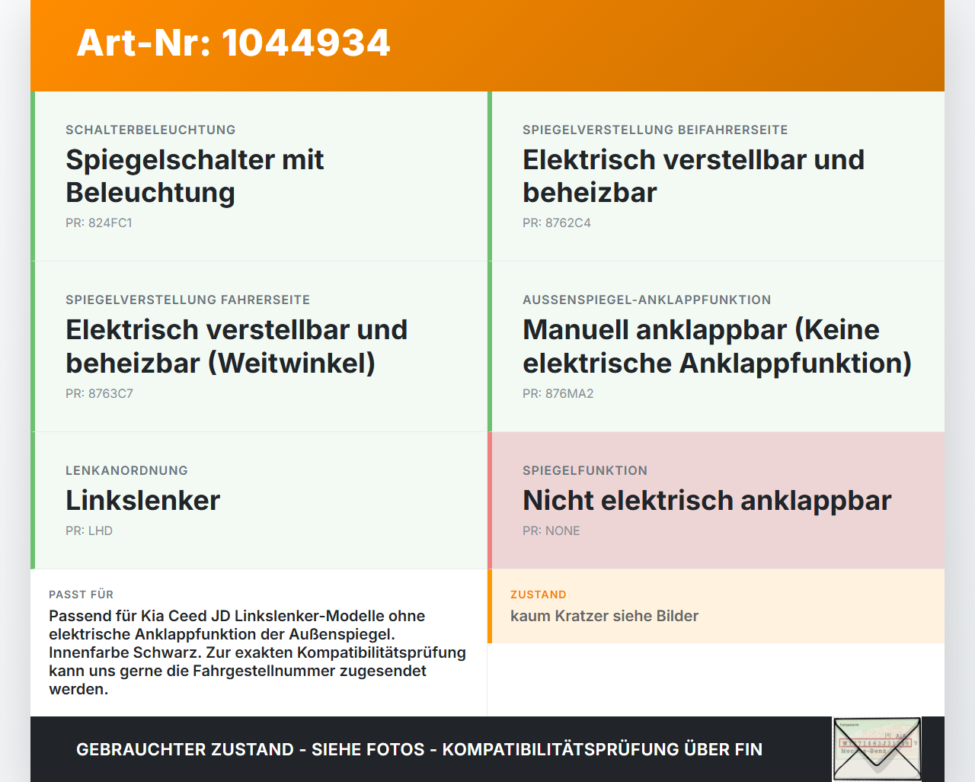Click the envelope document thumbnail in footer
Image resolution: width=975 pixels, height=782 pixels.
pos(877,749)
